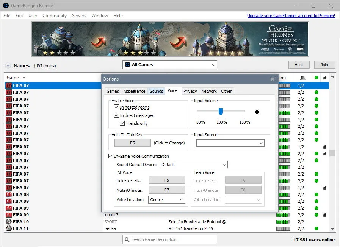The height and width of the screenshot is (247, 340).
Task: Open the Community menu
Action: 55,16
